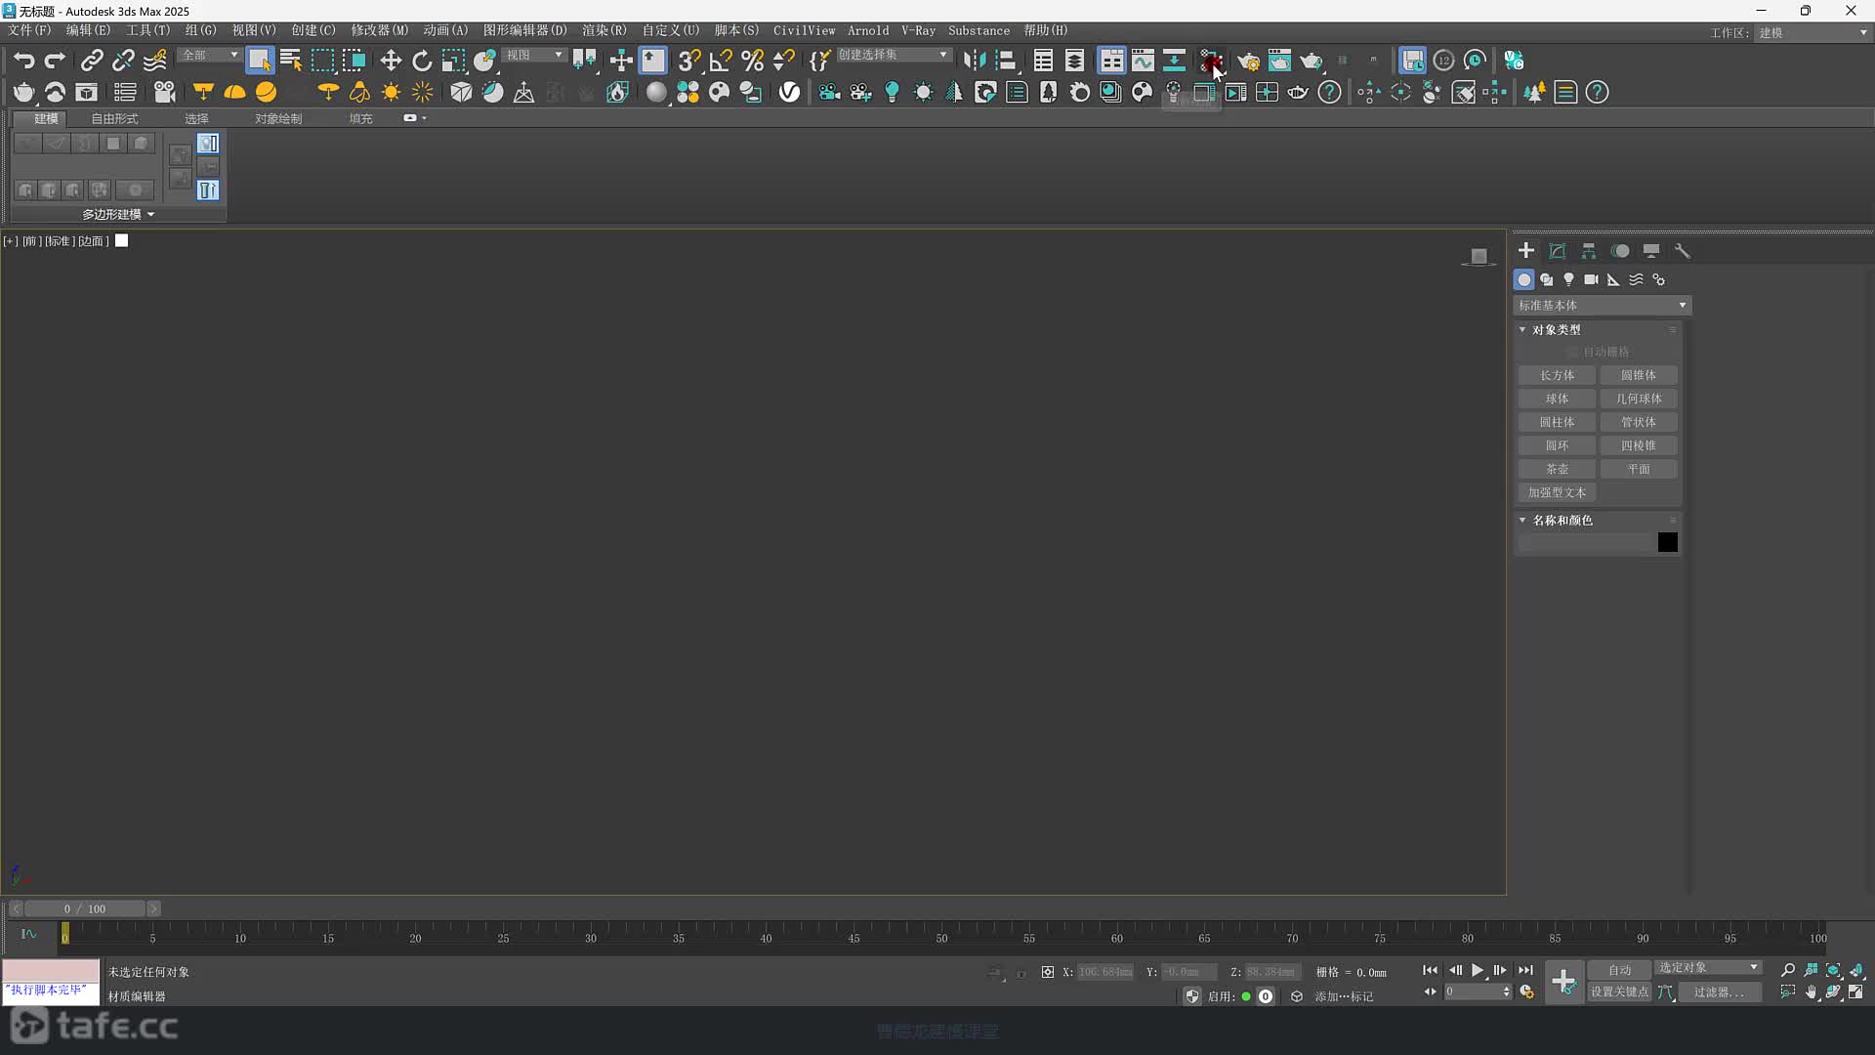Choose the Select and Move tool
This screenshot has height=1055, width=1875.
point(391,61)
